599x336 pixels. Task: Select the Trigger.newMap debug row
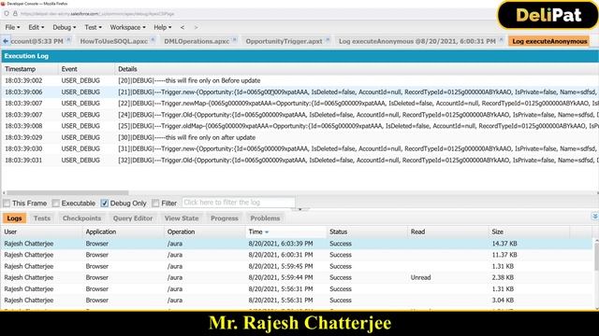[x=299, y=104]
